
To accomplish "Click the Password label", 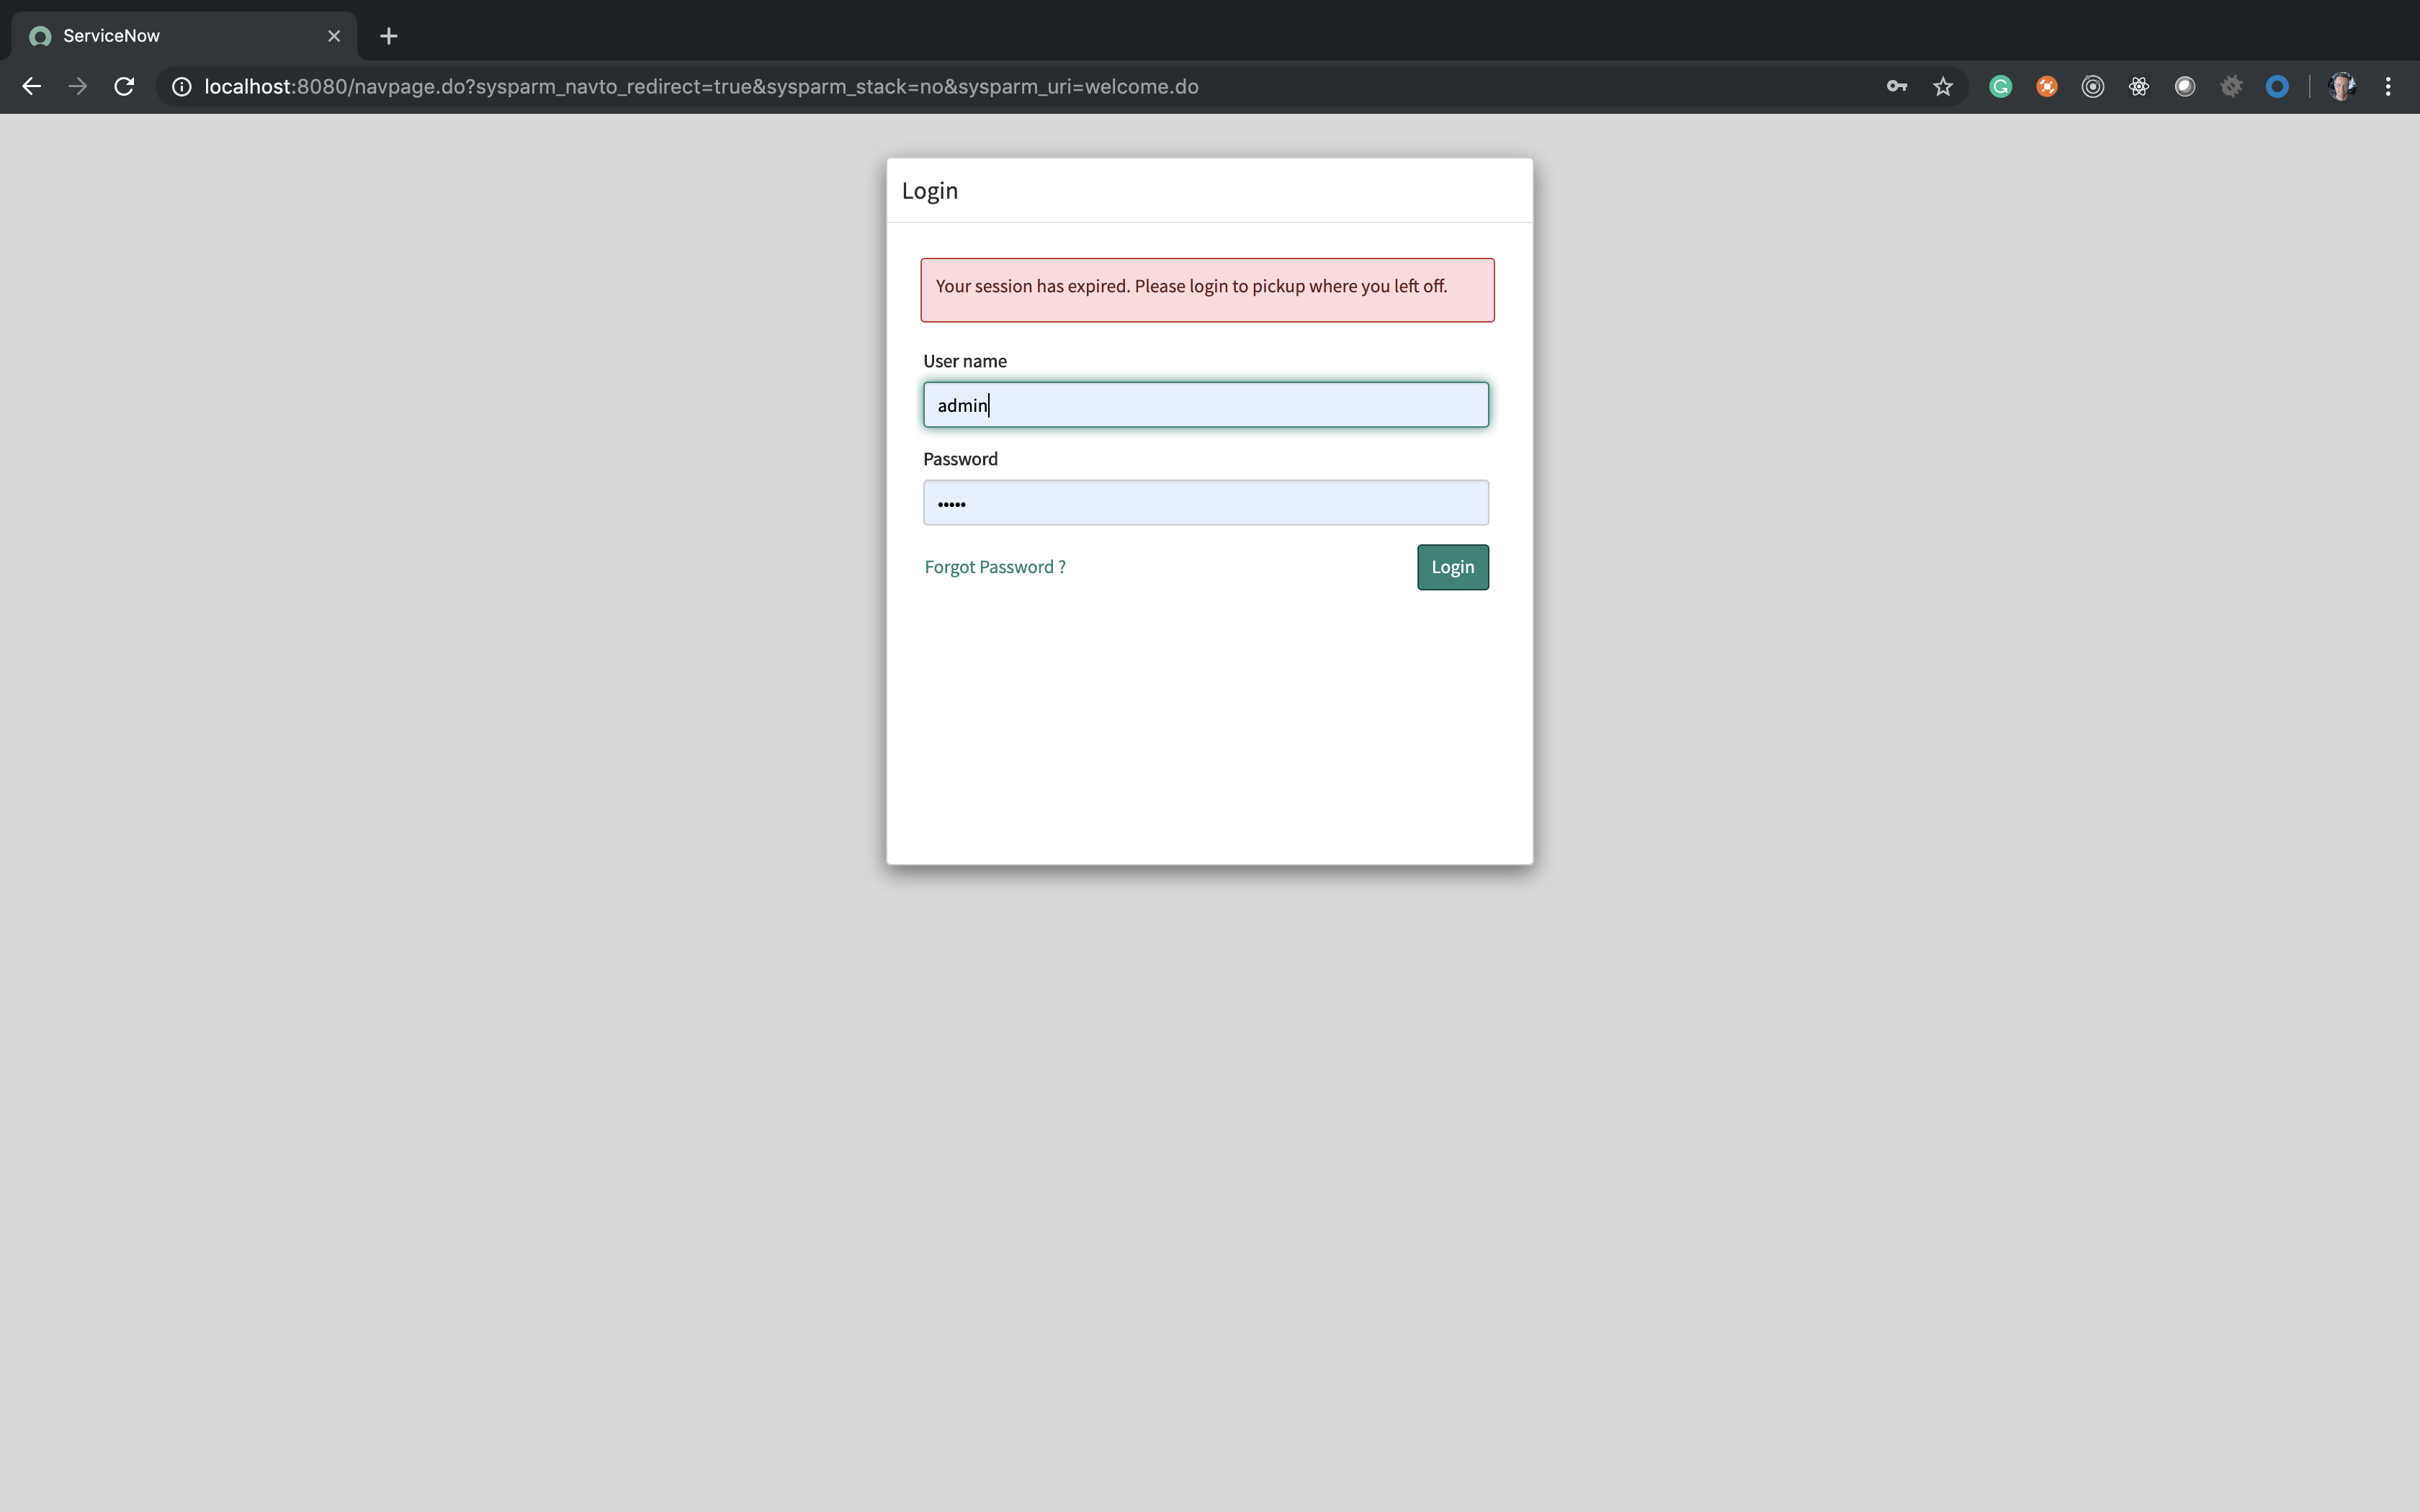I will pyautogui.click(x=960, y=459).
